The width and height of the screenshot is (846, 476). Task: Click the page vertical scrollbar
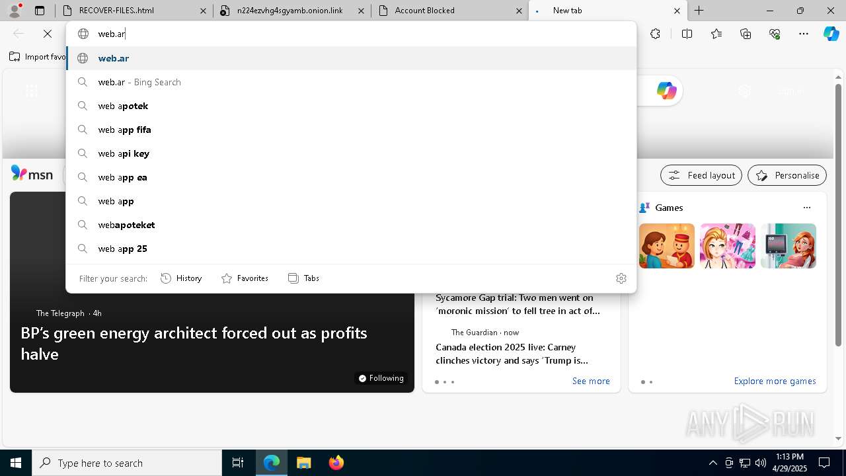point(839,215)
